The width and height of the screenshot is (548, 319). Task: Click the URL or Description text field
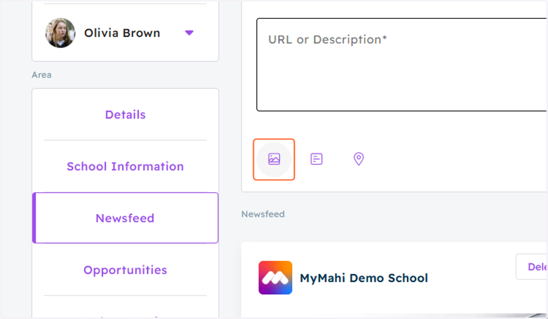point(402,65)
